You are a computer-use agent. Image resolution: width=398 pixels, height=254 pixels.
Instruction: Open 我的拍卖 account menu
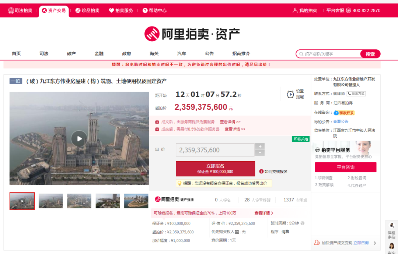tap(305, 10)
